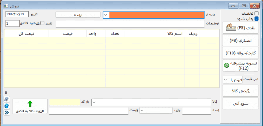This screenshot has width=263, height=126.
Task: Open the واحد unit dropdown
Action: coord(142,110)
